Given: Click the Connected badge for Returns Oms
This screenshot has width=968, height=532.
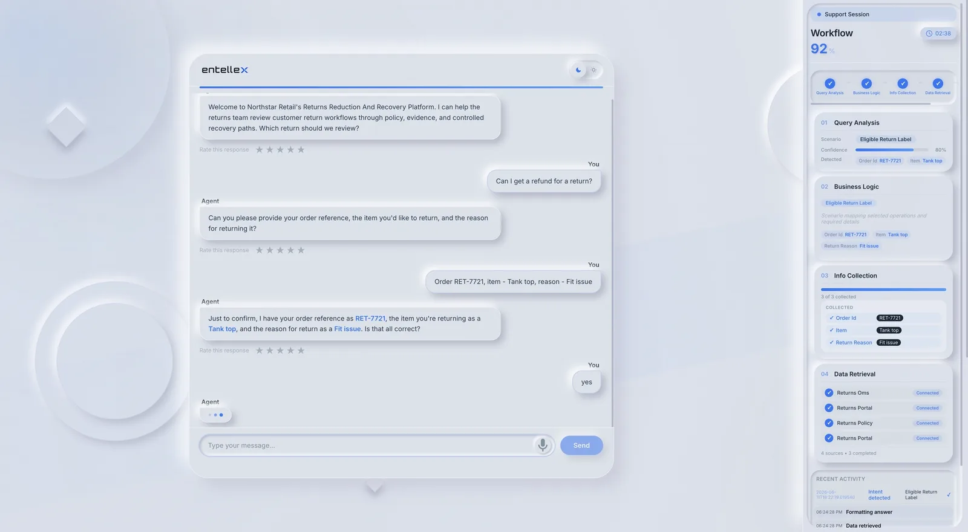Looking at the screenshot, I should coord(927,393).
